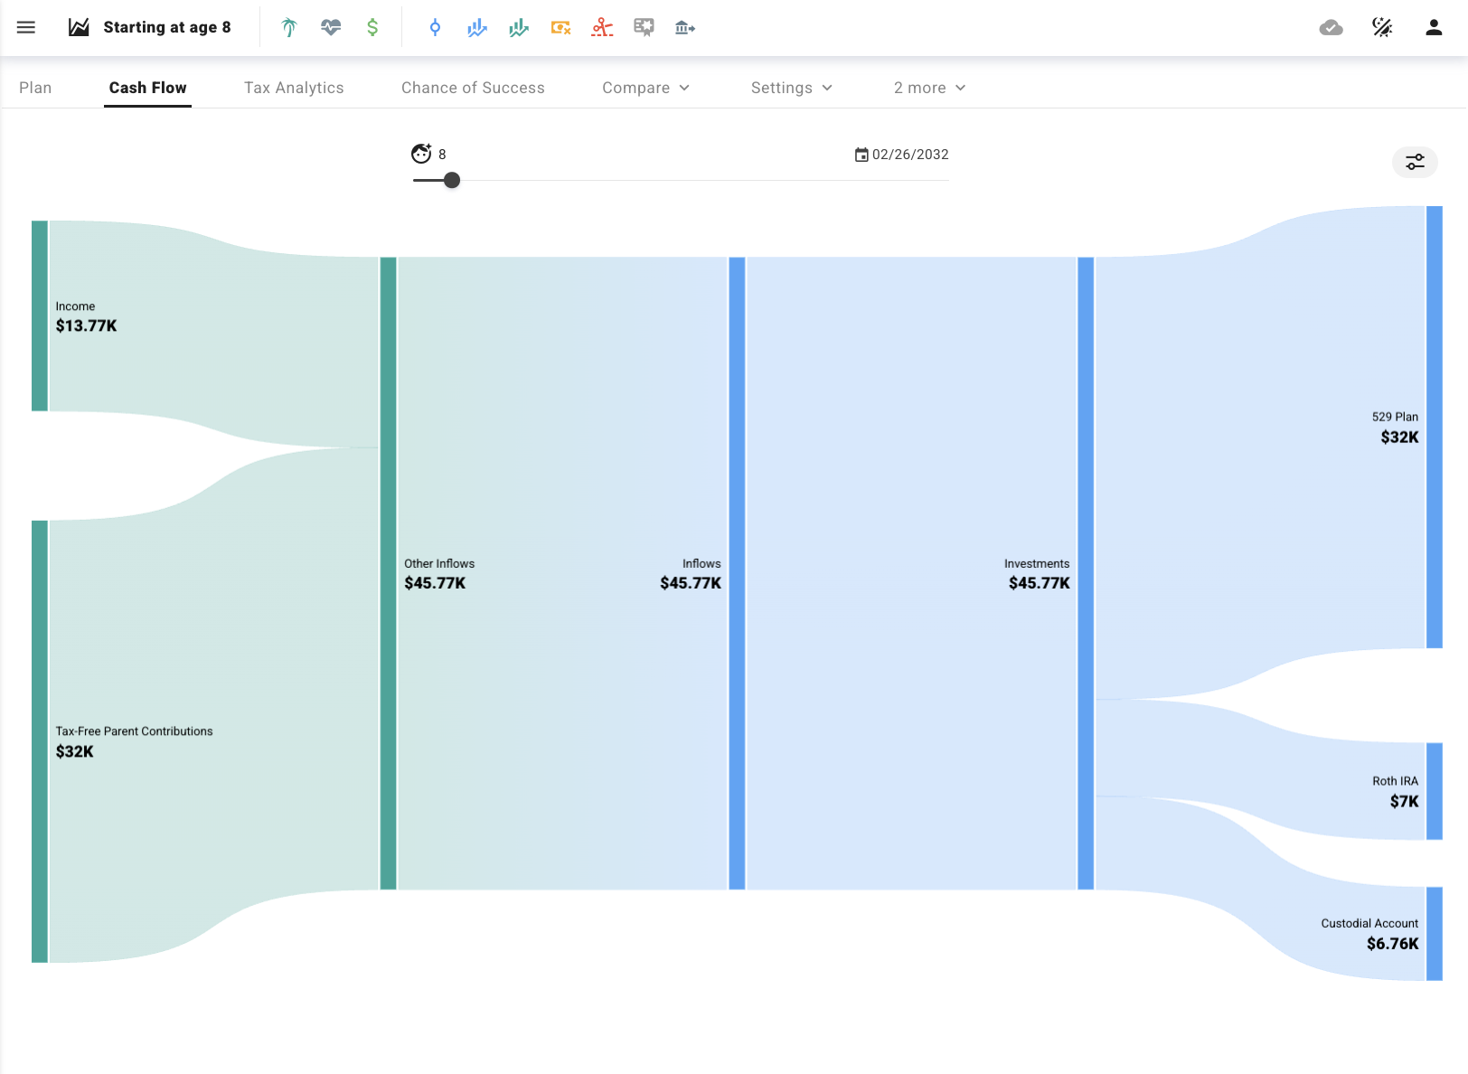Check cloud sync status icon

pos(1330,27)
